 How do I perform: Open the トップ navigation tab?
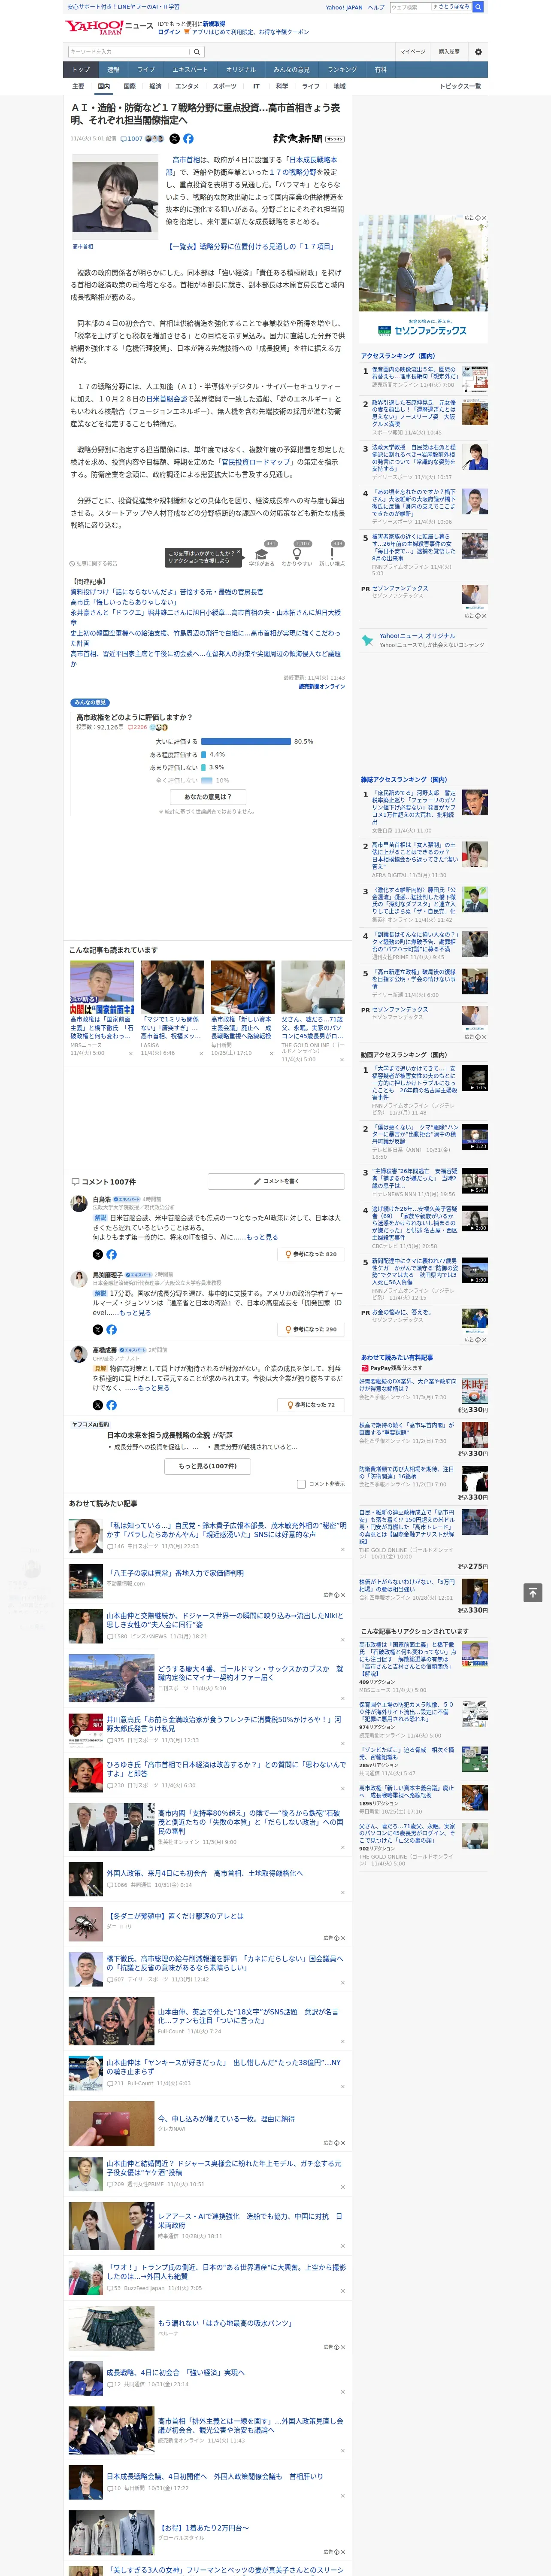[x=81, y=70]
